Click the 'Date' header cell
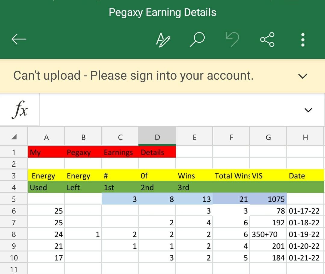This screenshot has width=325, height=274. (305, 175)
